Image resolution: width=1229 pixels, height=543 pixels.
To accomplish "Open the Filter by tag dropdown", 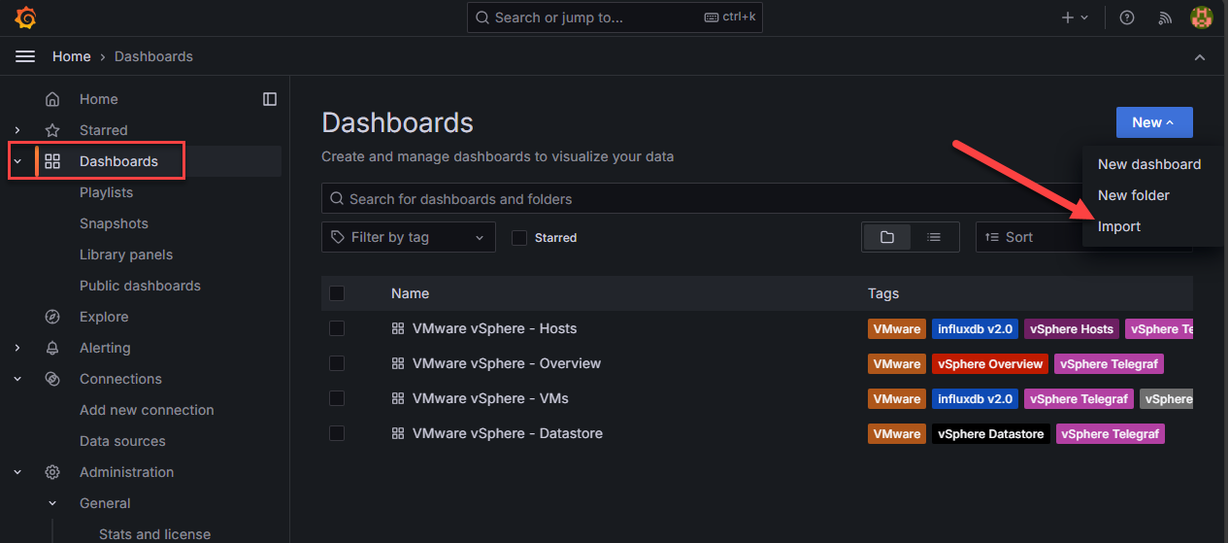I will coord(408,237).
